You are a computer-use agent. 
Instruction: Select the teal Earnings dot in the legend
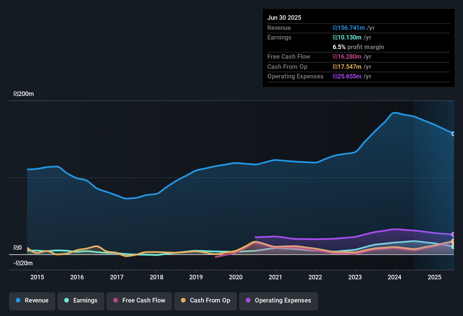[x=67, y=300]
